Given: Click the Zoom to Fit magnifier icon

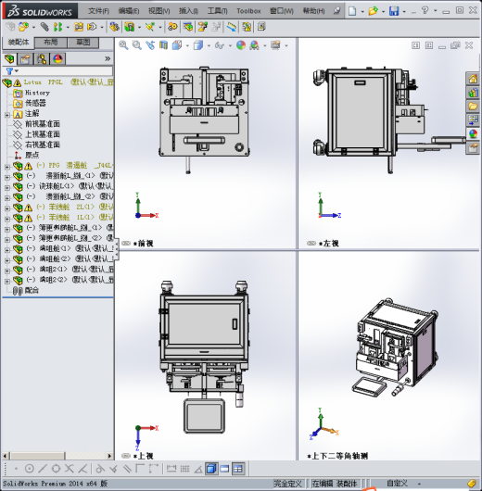Looking at the screenshot, I should tap(123, 45).
